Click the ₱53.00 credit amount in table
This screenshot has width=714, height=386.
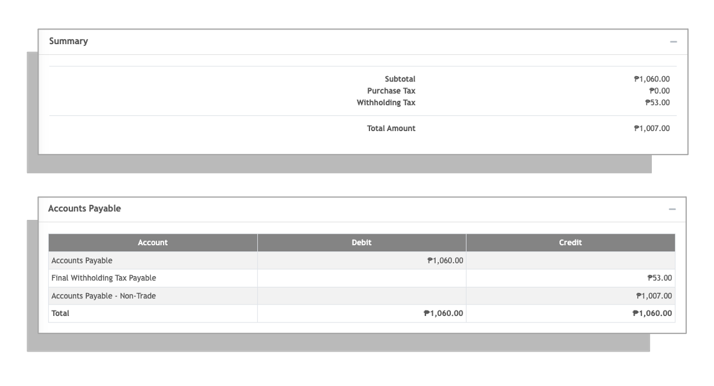tap(659, 278)
